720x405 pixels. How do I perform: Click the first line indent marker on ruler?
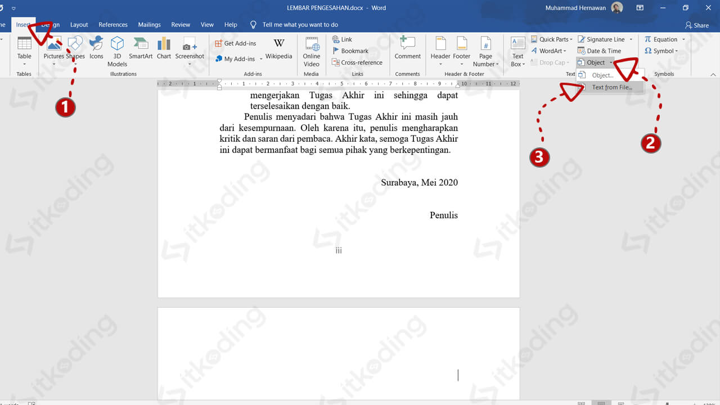point(219,81)
